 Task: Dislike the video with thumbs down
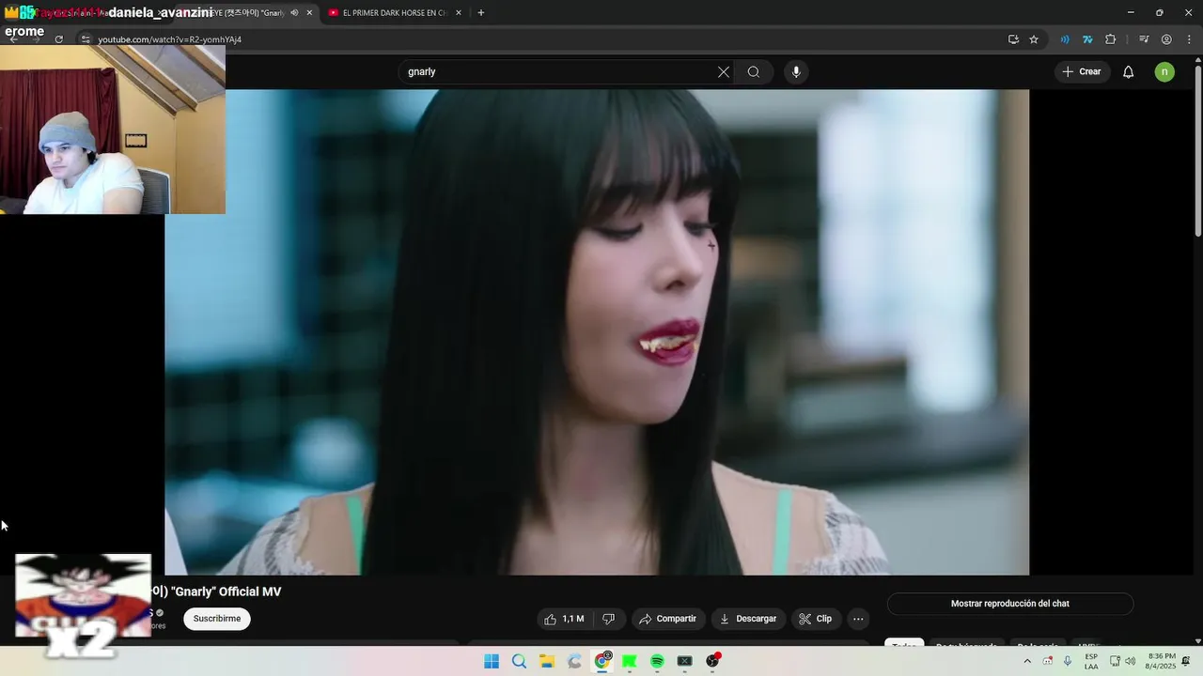pos(609,619)
